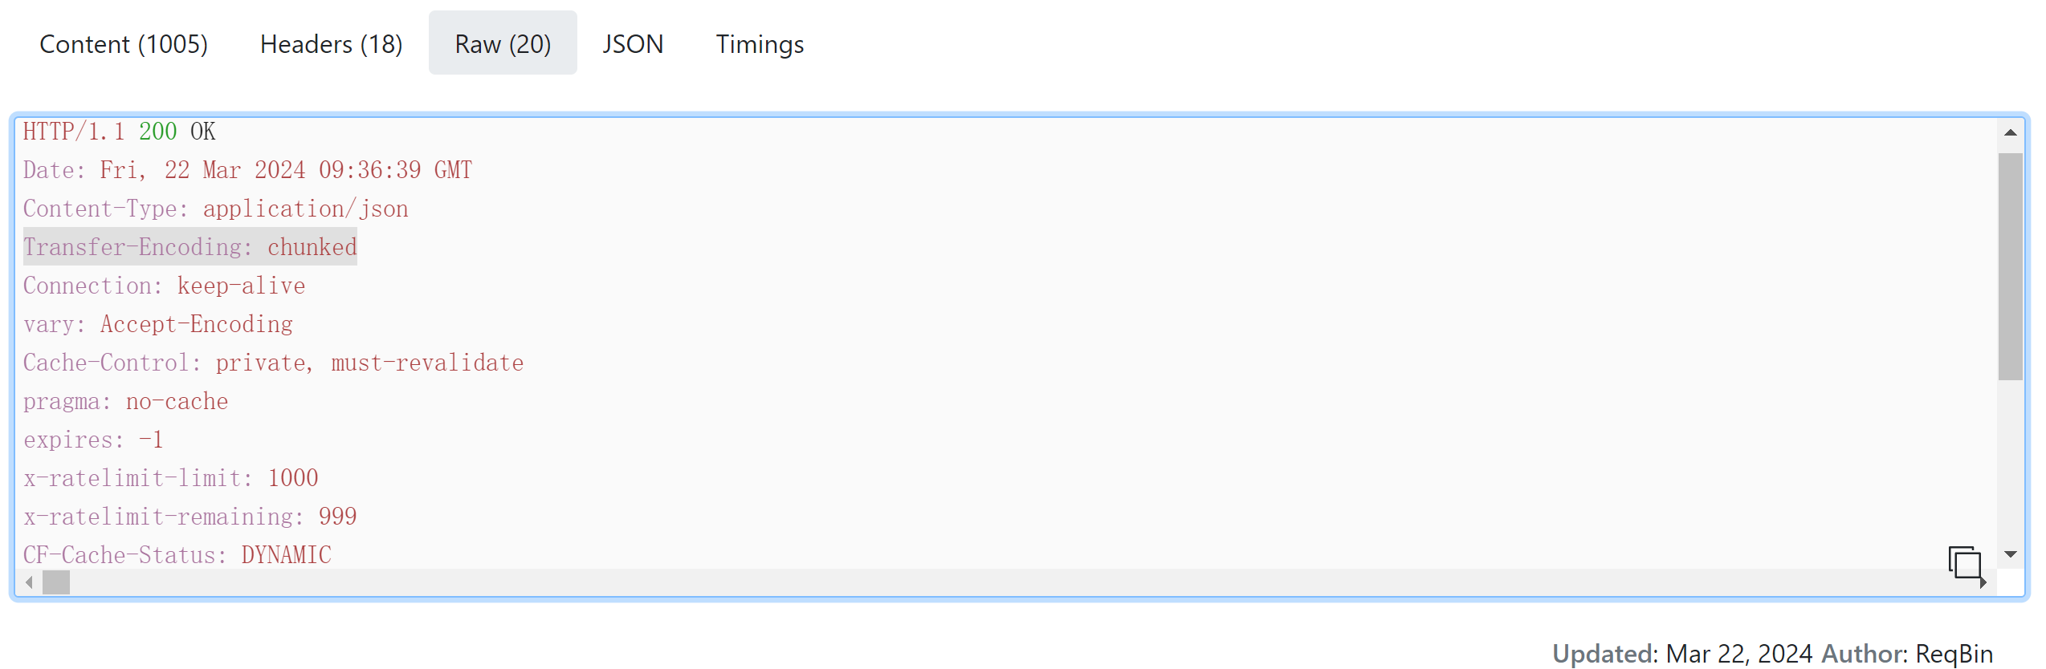Screen dimensions: 2046x669
Task: Click the ReqBin author link
Action: point(1954,654)
